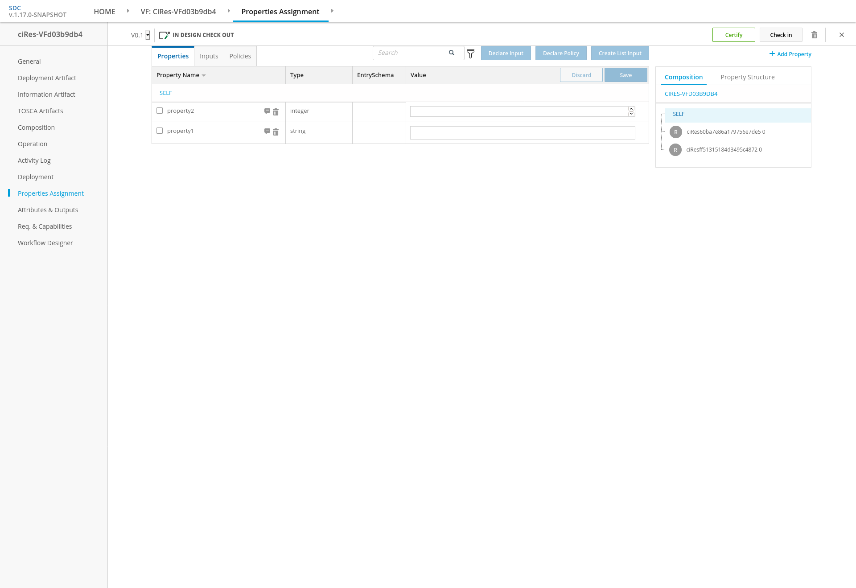Expand breadcrumb arrow after Properties Assignment
The height and width of the screenshot is (588, 856).
(332, 11)
